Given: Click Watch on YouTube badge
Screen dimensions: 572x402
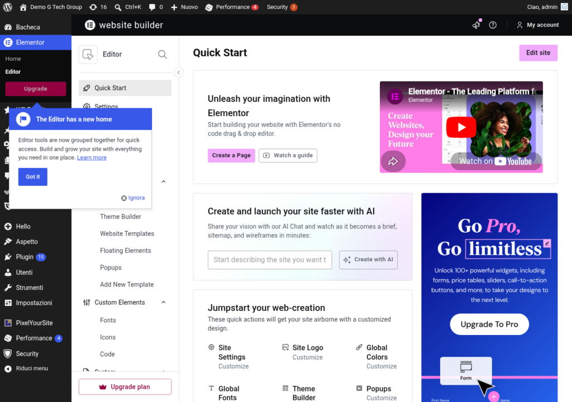Looking at the screenshot, I should (x=496, y=161).
